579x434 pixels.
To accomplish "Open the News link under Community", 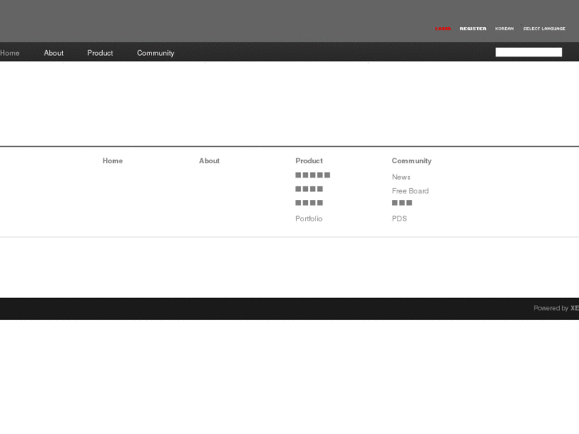I will [x=401, y=177].
